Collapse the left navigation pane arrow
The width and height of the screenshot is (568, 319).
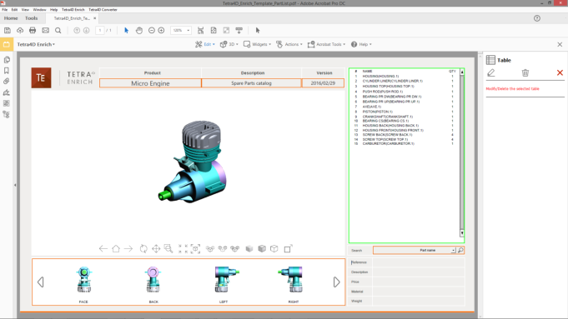[x=15, y=185]
